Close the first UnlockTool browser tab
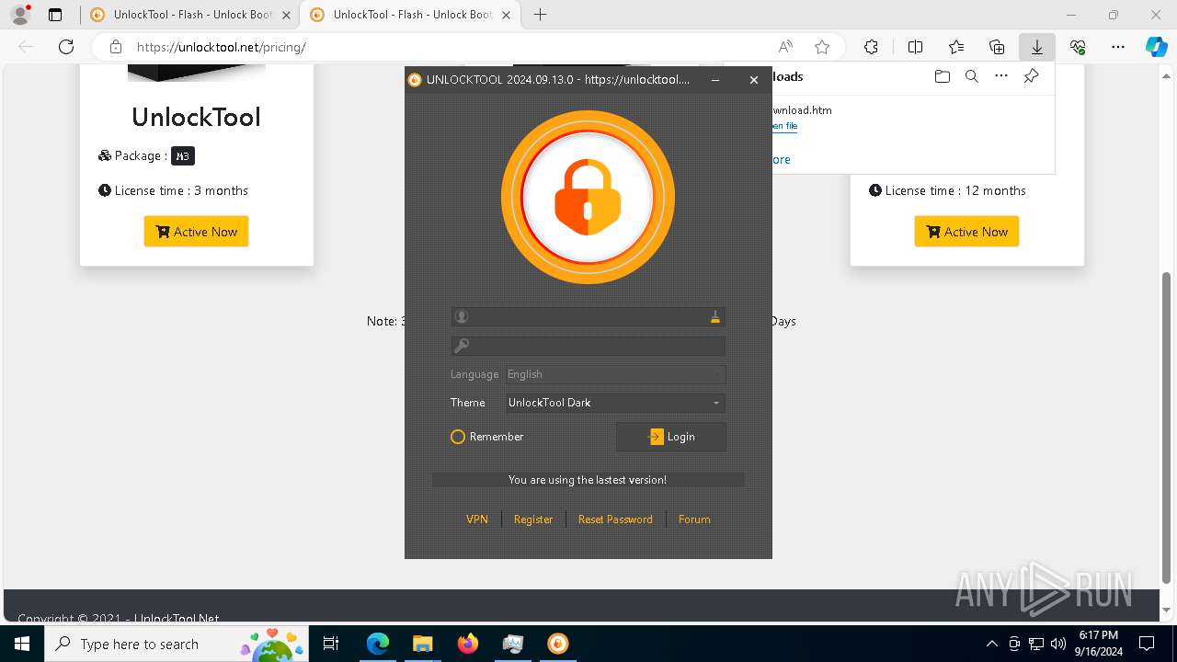 (285, 15)
